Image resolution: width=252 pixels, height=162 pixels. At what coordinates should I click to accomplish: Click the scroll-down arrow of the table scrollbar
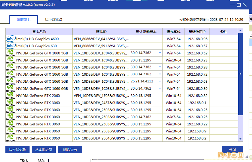coord(240,139)
